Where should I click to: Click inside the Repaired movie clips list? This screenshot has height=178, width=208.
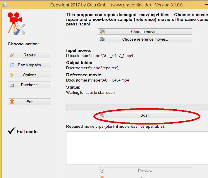click(x=137, y=148)
